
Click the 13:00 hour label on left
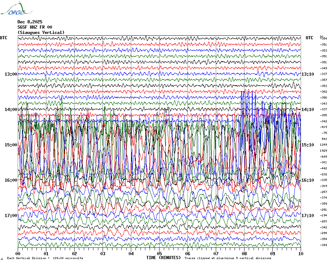click(x=11, y=74)
